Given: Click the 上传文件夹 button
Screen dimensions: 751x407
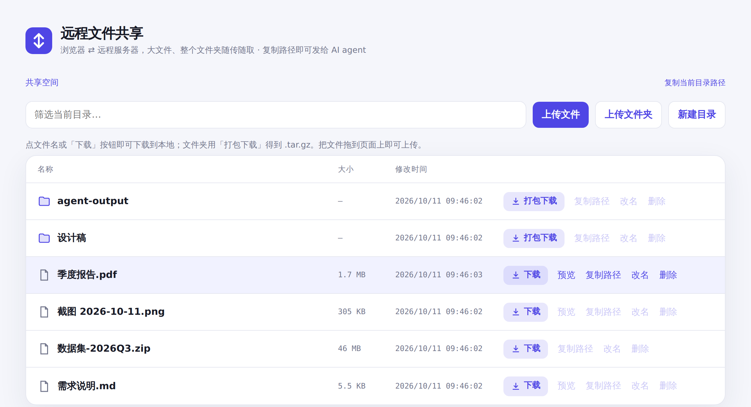Looking at the screenshot, I should click(628, 115).
